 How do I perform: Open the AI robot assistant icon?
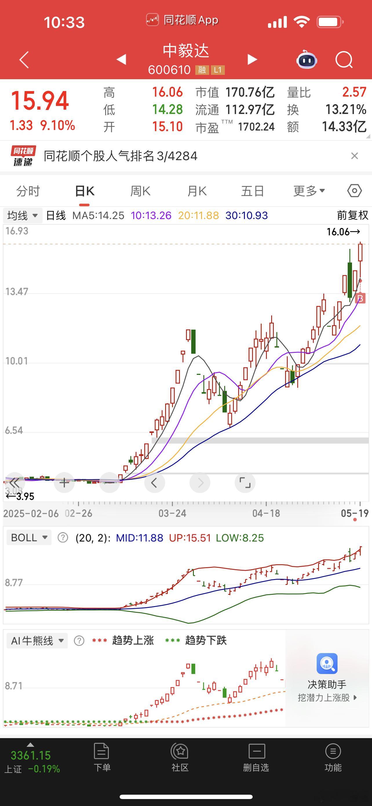(x=307, y=59)
